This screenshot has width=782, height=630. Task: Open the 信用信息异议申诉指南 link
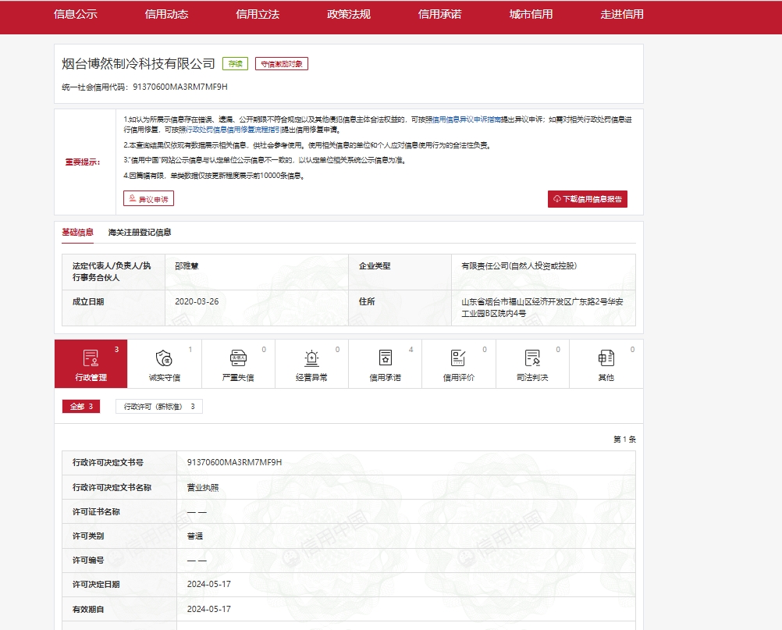(x=466, y=119)
